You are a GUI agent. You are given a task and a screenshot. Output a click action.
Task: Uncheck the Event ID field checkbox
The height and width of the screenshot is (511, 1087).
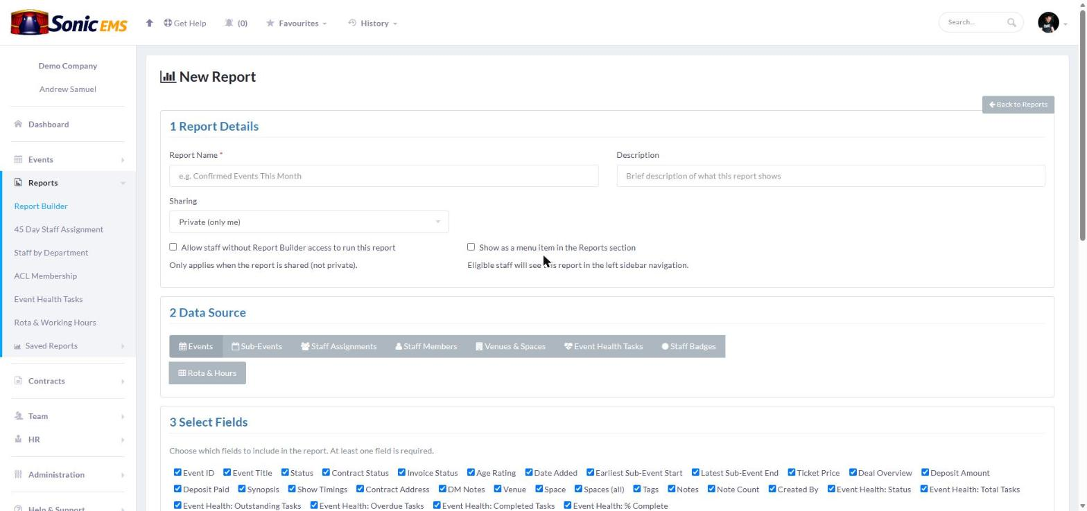(x=177, y=472)
